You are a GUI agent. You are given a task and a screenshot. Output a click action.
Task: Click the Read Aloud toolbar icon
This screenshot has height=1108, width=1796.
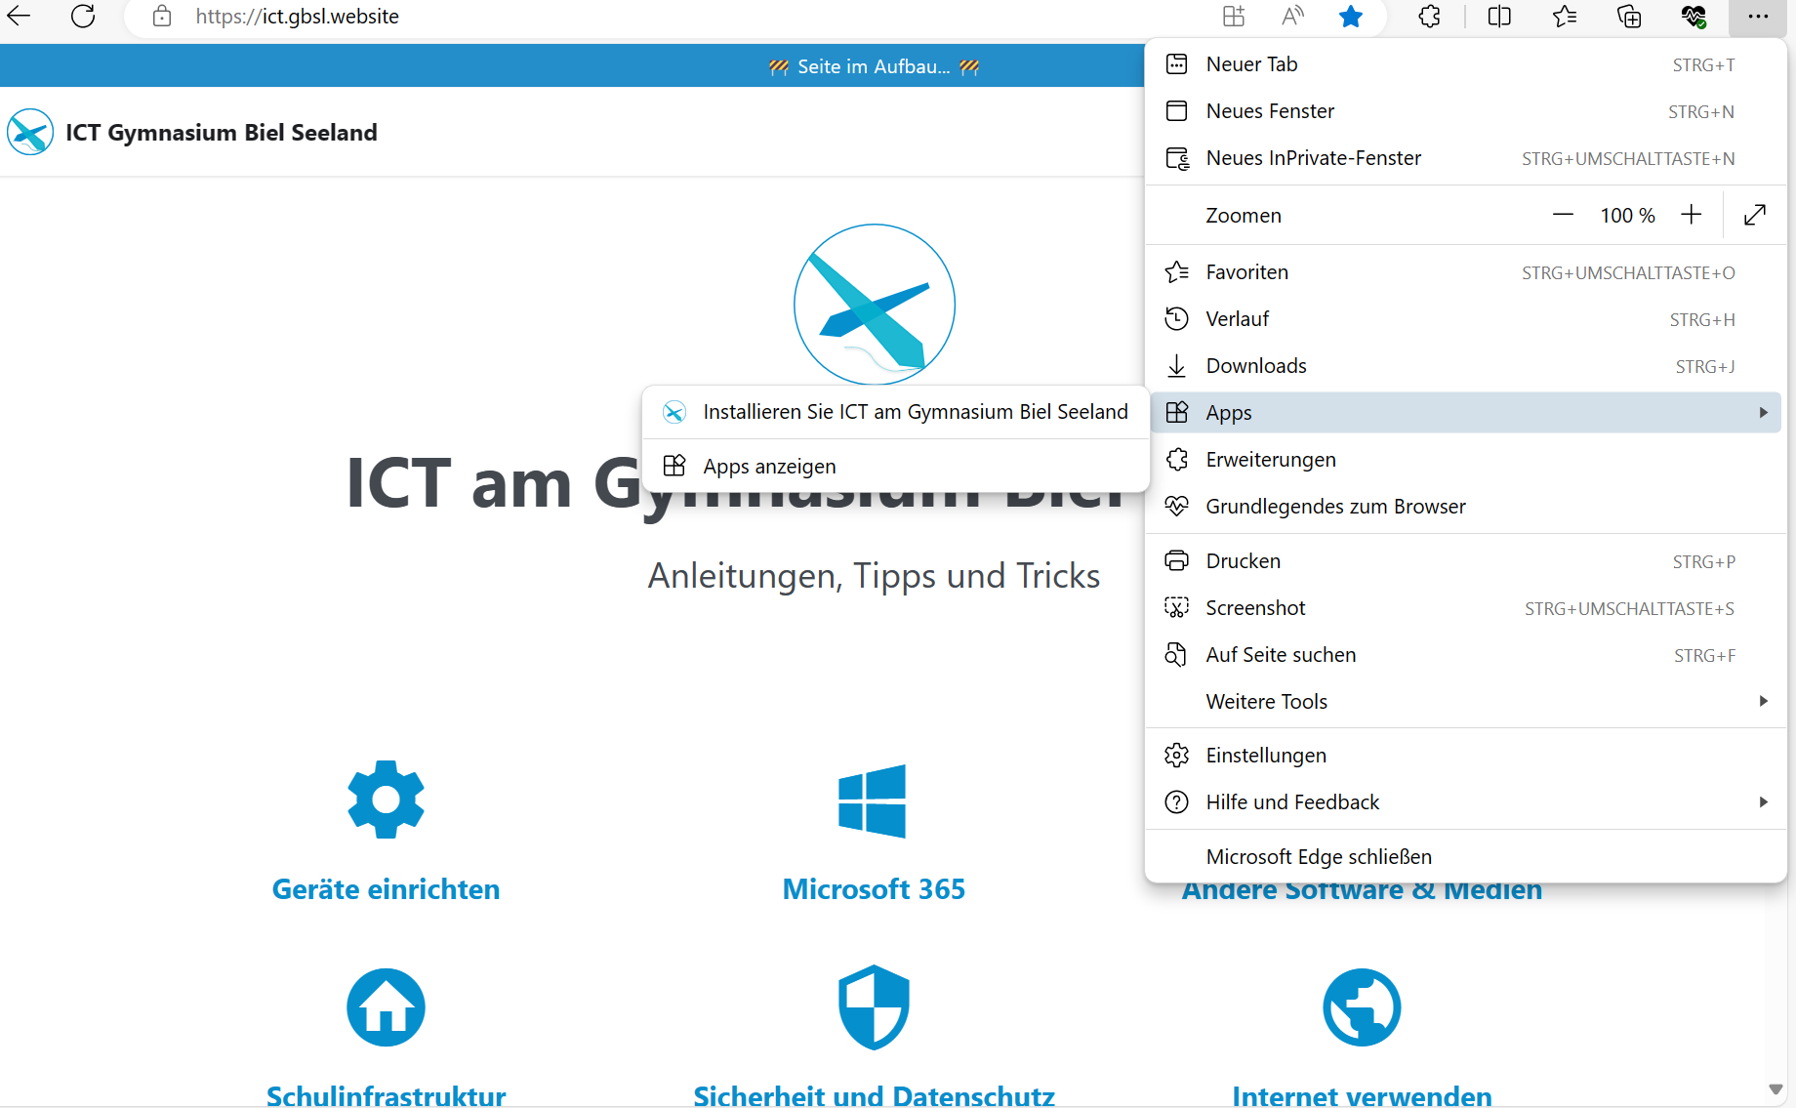point(1292,17)
